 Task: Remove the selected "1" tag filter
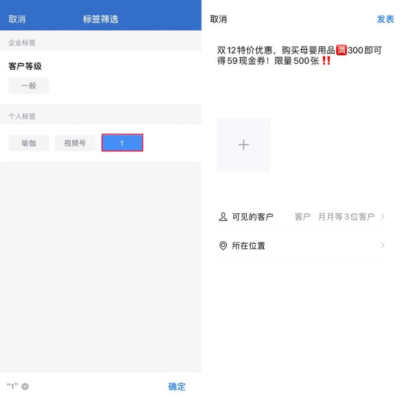tap(25, 386)
